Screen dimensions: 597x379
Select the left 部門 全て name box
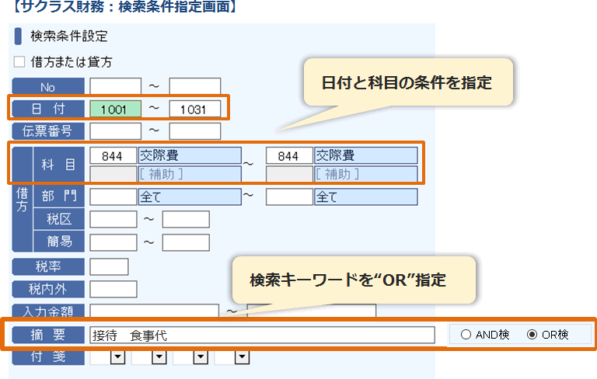tap(190, 196)
